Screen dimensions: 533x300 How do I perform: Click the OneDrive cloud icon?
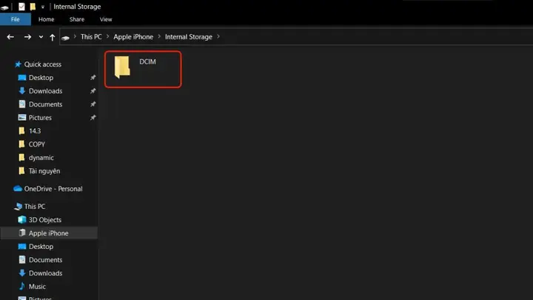(18, 188)
